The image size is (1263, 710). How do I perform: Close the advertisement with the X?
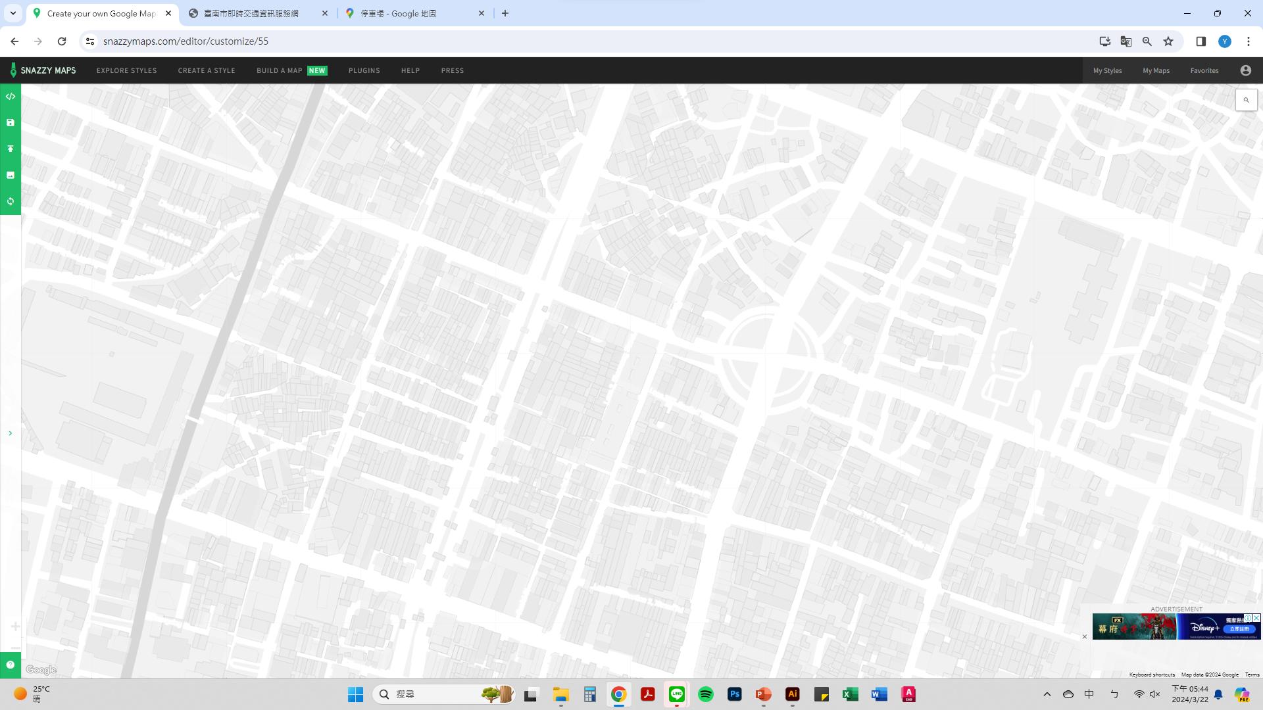(1085, 636)
